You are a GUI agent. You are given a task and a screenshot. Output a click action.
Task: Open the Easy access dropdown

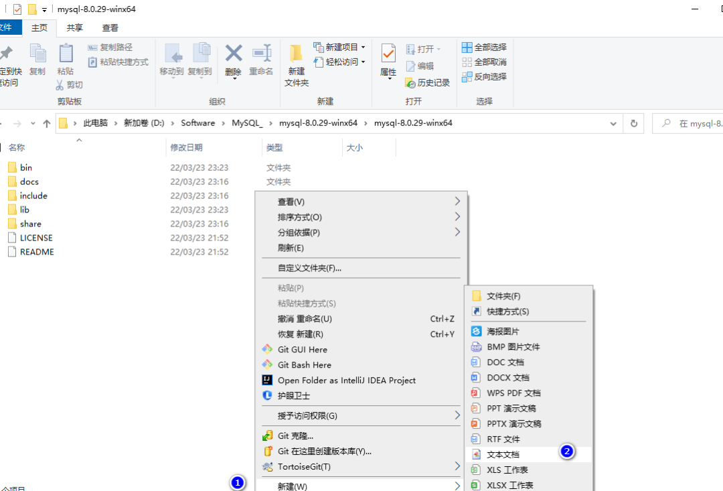click(364, 62)
